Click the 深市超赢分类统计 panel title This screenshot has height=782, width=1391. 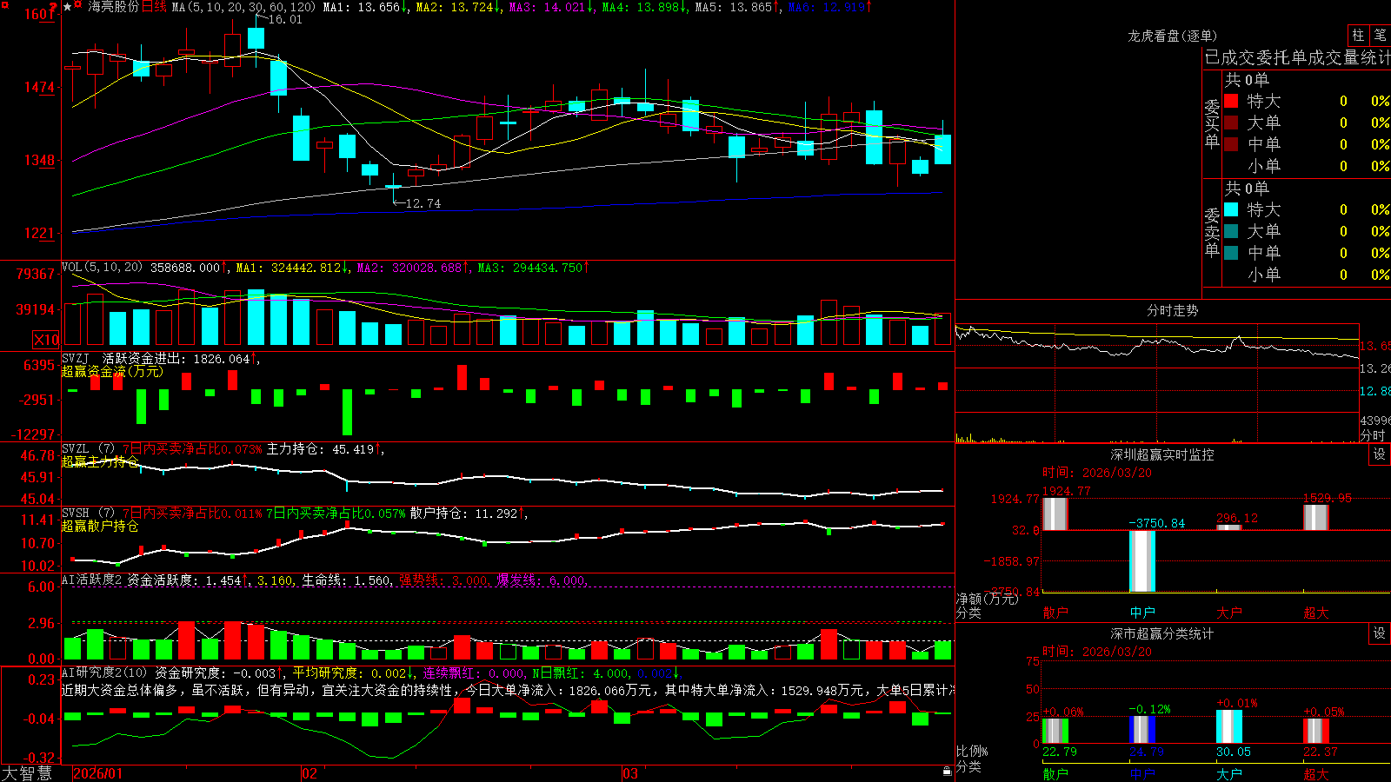tap(1161, 633)
